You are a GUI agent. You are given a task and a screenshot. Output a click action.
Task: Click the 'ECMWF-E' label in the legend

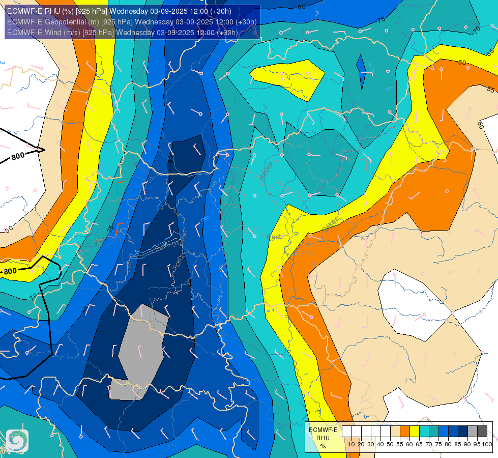(324, 430)
